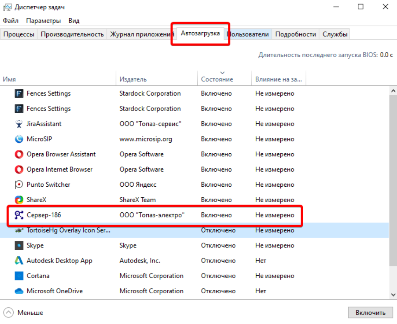
Task: Open the Файл menu
Action: 11,21
